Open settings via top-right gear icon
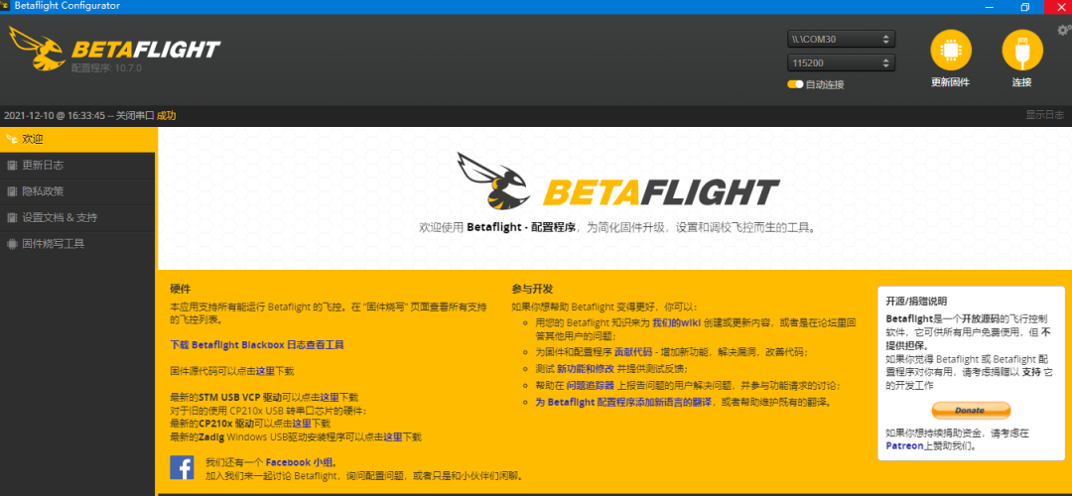The height and width of the screenshot is (496, 1072). (x=1064, y=30)
